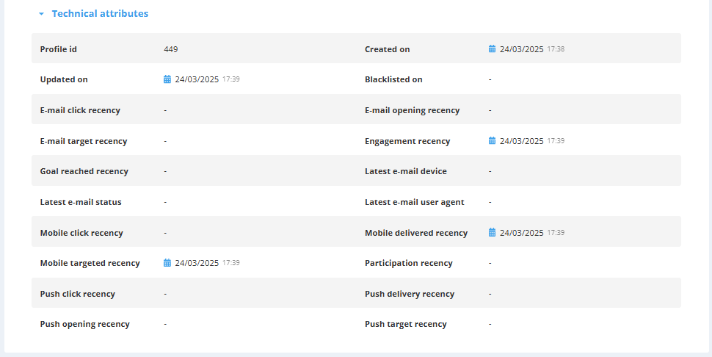Click the Engagement recency date value
The height and width of the screenshot is (357, 712).
[521, 141]
